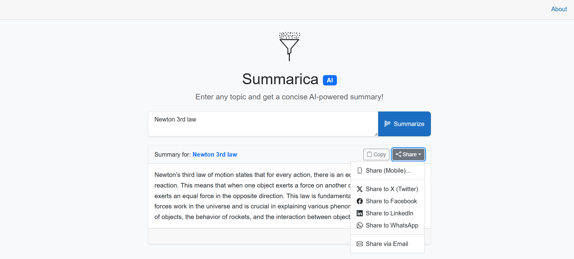Select Share to Facebook
Image resolution: width=574 pixels, height=259 pixels.
click(387, 201)
